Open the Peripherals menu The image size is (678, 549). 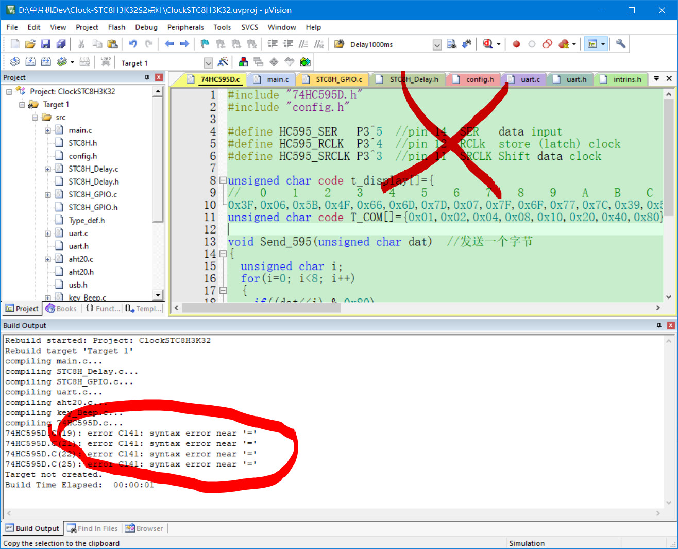(x=185, y=27)
